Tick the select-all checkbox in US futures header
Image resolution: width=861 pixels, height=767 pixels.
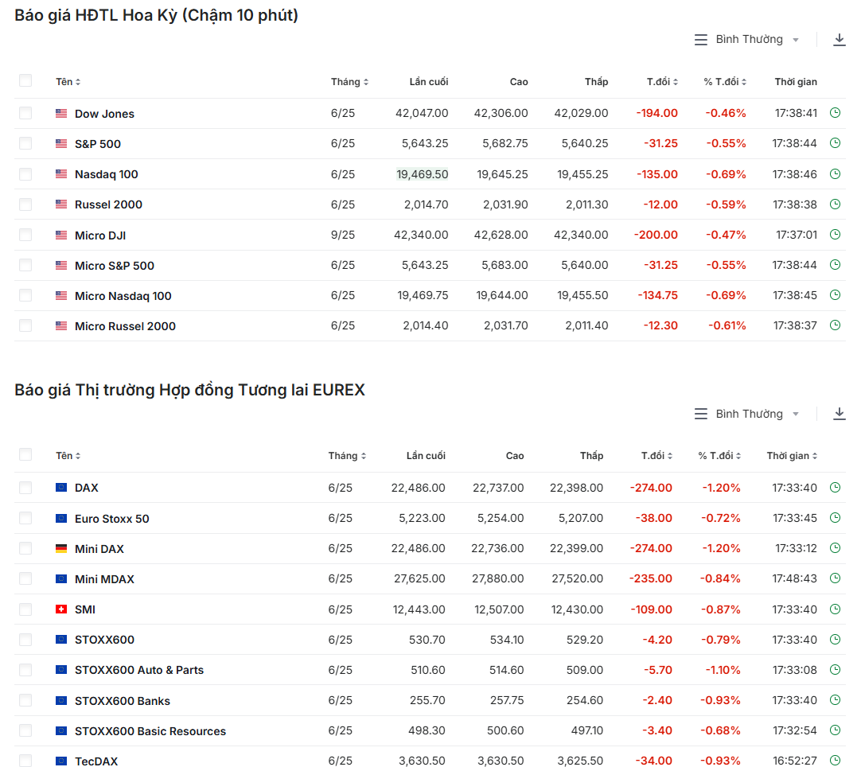[25, 80]
